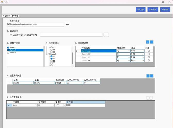173x128 pixels.
Task: Select the Sheet2.GG field name cell
Action: pos(99,61)
